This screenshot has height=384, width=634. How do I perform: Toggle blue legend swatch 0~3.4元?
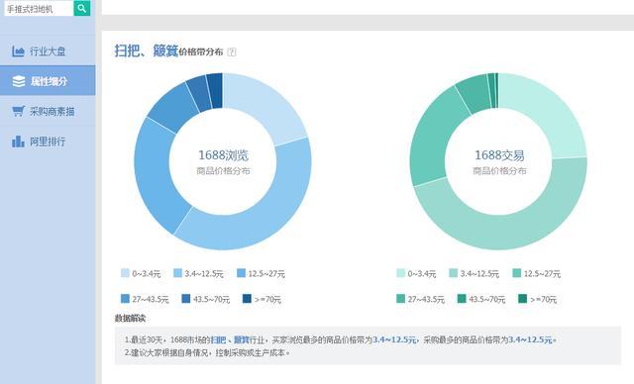125,273
